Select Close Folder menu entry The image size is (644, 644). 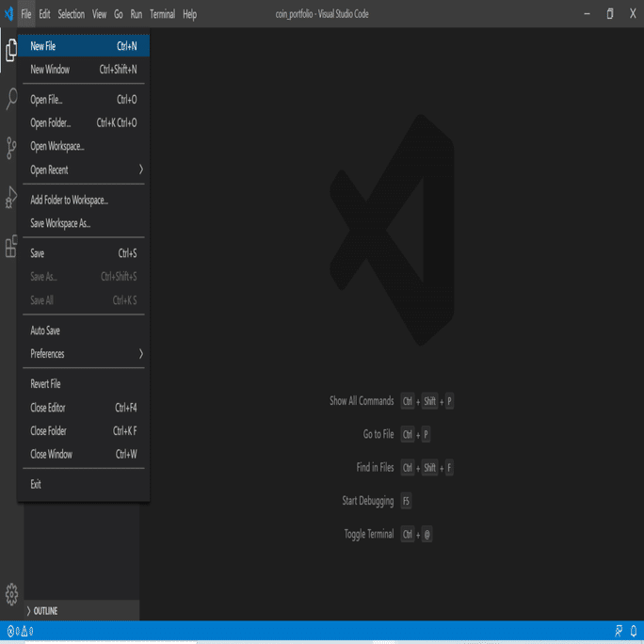click(x=84, y=431)
